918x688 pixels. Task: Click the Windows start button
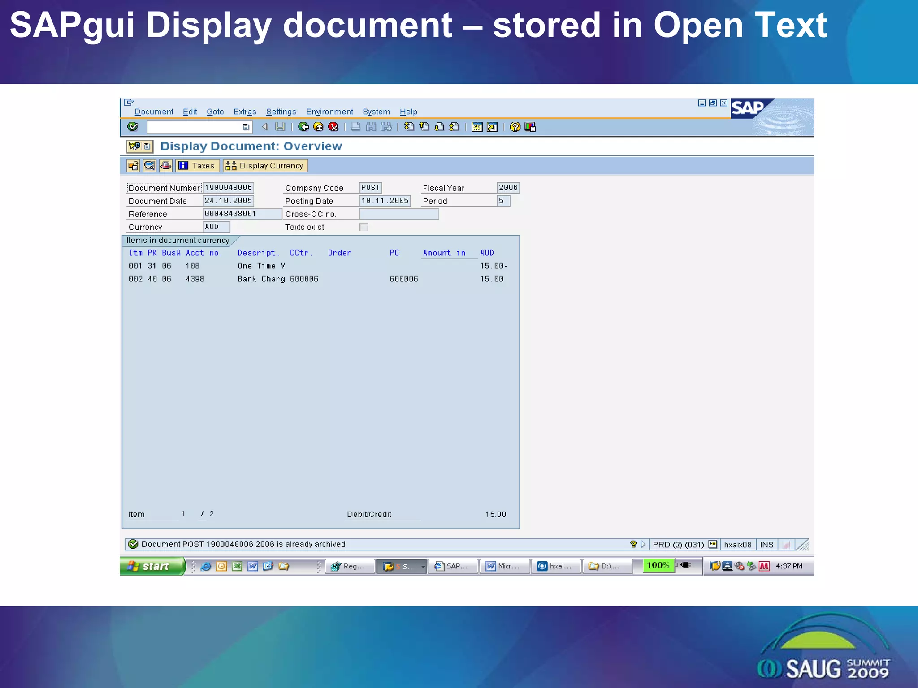pos(152,566)
